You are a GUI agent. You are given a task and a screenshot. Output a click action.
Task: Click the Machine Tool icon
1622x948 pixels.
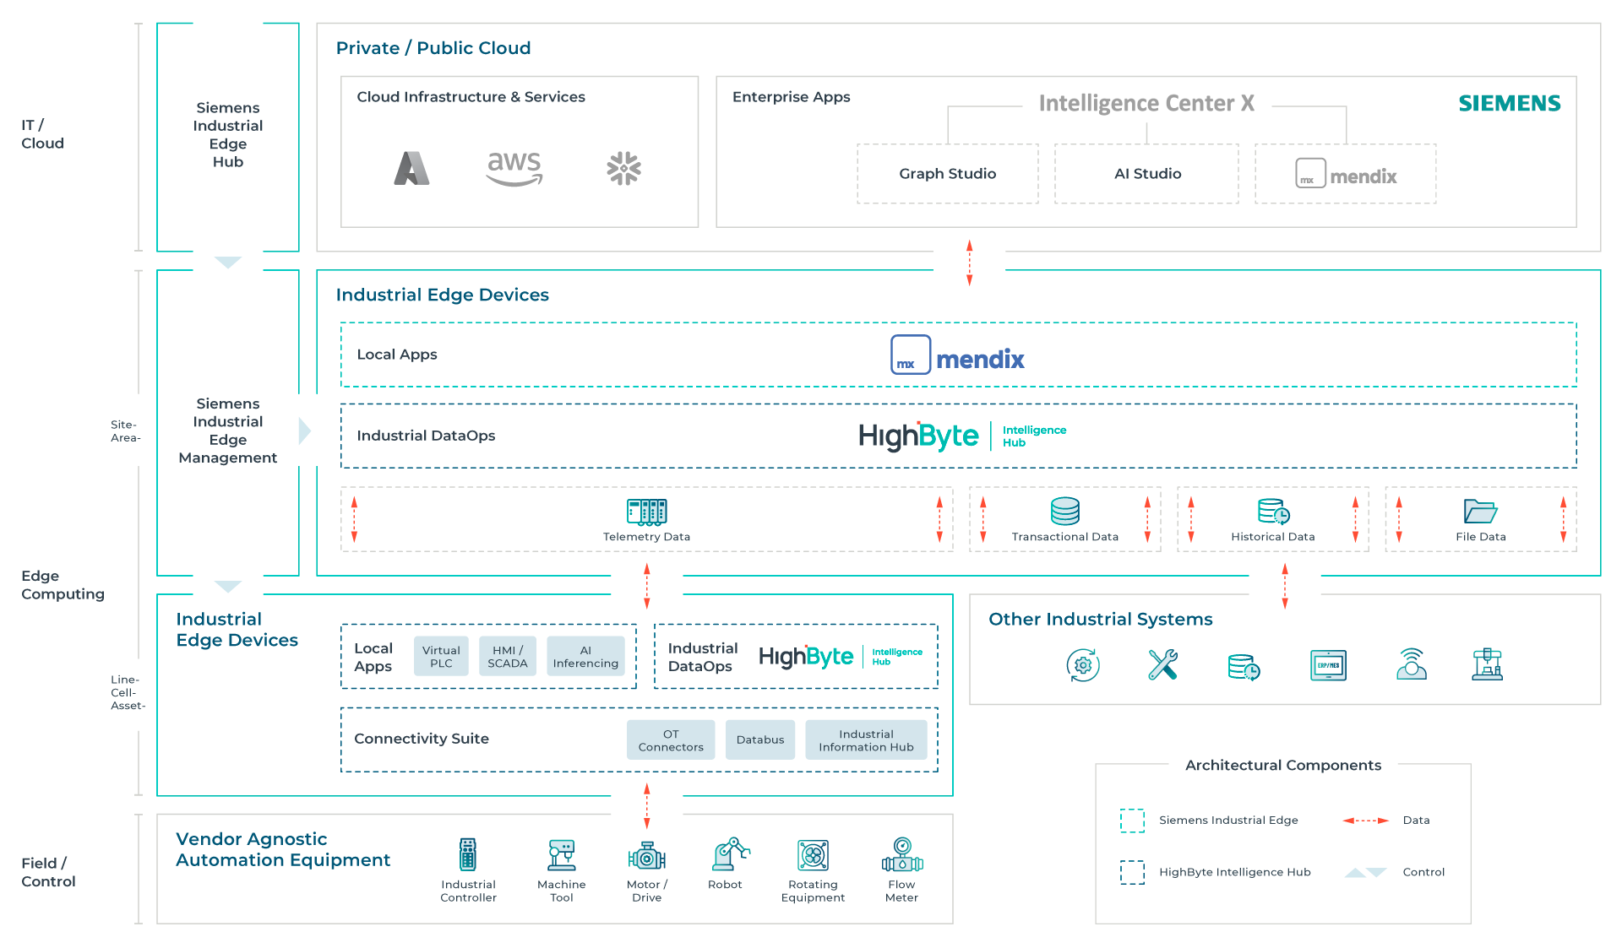click(x=561, y=855)
